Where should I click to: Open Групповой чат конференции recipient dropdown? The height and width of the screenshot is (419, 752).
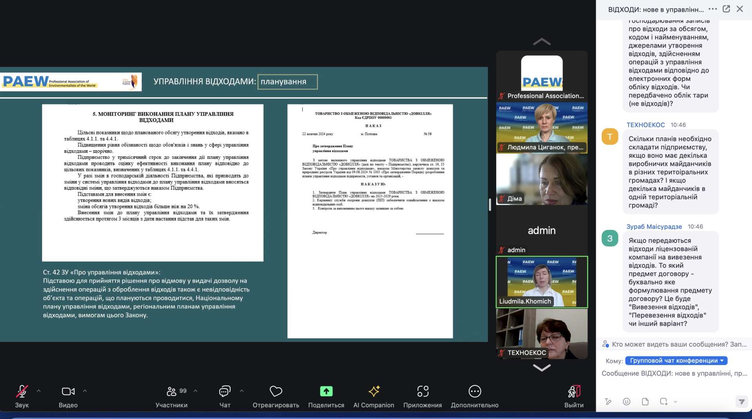[676, 361]
